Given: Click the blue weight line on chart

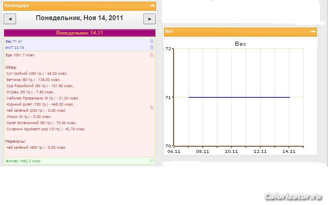Looking at the screenshot, I should pyautogui.click(x=238, y=97).
